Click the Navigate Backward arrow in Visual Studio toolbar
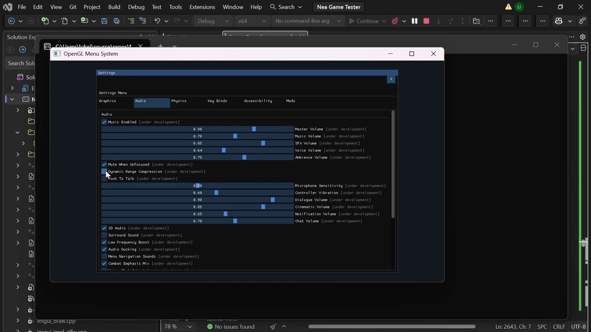591x332 pixels. (12, 21)
